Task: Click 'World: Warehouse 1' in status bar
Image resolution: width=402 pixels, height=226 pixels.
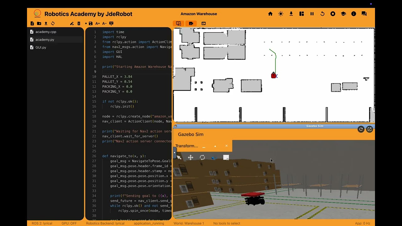Action: 189,223
